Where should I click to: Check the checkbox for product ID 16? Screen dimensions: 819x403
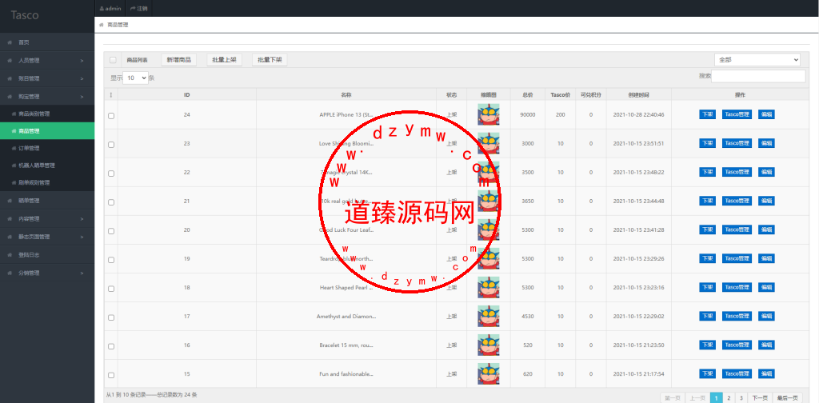point(111,346)
